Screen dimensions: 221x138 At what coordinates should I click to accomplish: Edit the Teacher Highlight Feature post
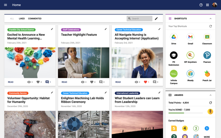point(106,29)
